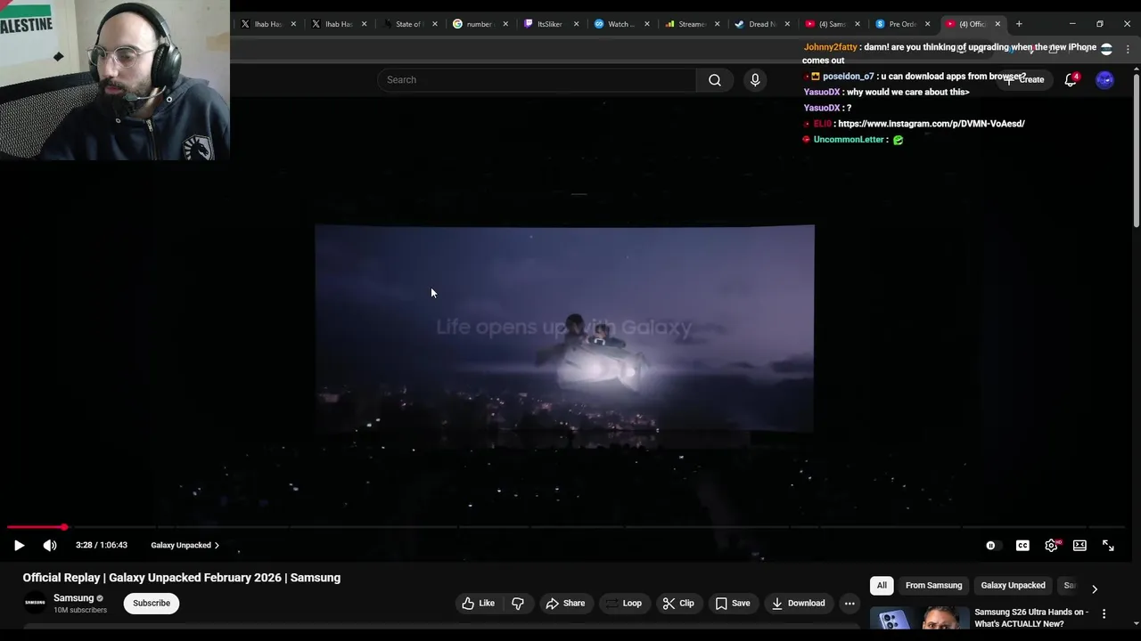The height and width of the screenshot is (641, 1141).
Task: Toggle the autoplay switch in player
Action: coord(991,545)
